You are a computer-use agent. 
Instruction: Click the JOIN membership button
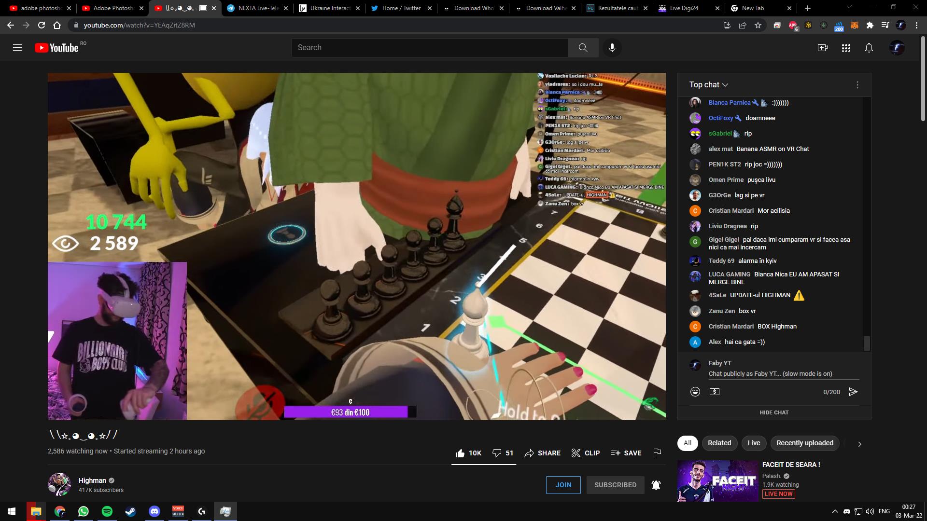(x=563, y=485)
